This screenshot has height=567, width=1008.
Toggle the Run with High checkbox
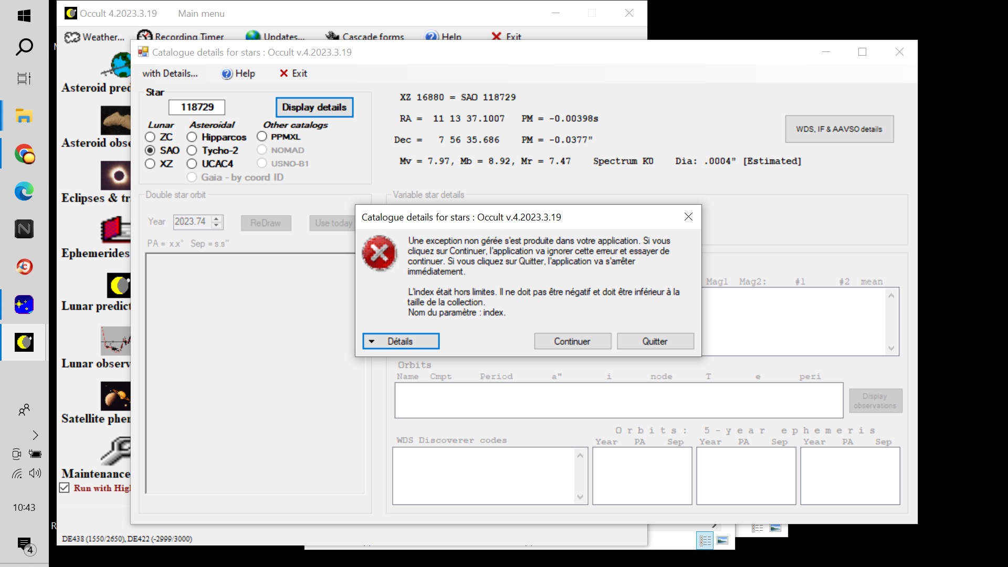pos(65,488)
